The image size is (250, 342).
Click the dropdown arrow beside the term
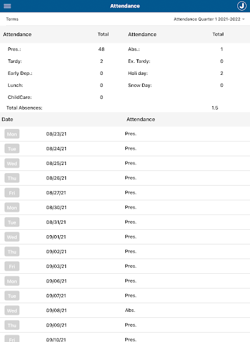tap(243, 19)
